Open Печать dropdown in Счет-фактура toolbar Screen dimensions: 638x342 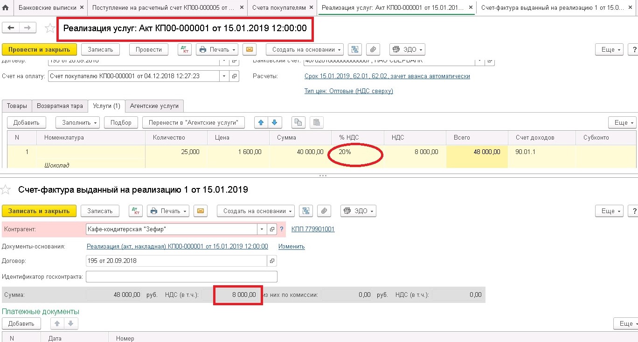(x=168, y=211)
